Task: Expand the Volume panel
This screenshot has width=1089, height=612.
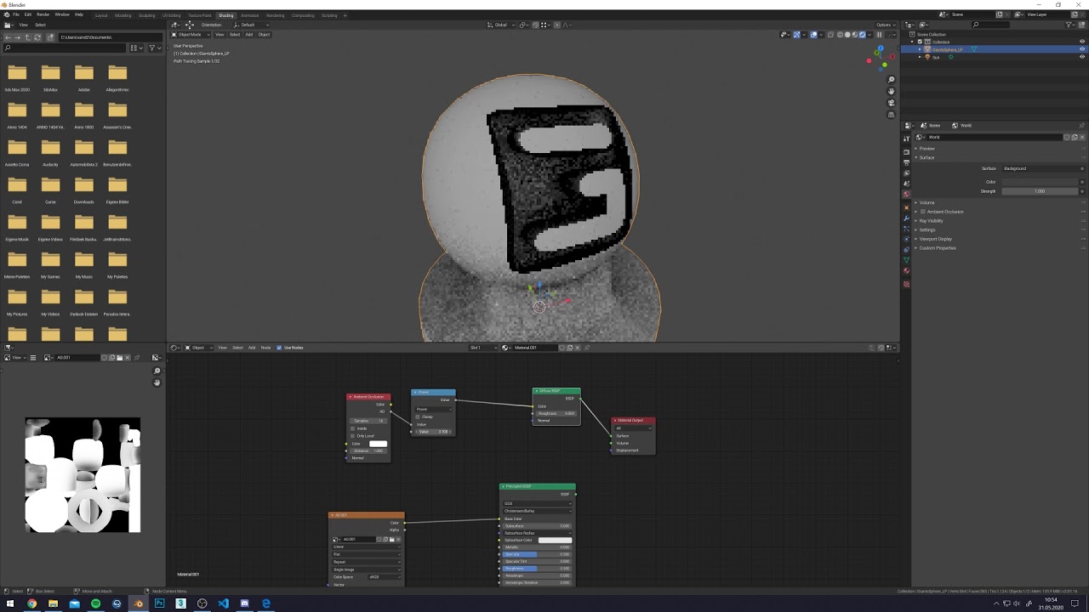Action: (x=927, y=202)
